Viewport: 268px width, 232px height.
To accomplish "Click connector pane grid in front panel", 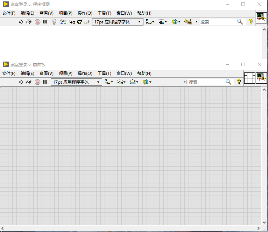I will (250, 78).
